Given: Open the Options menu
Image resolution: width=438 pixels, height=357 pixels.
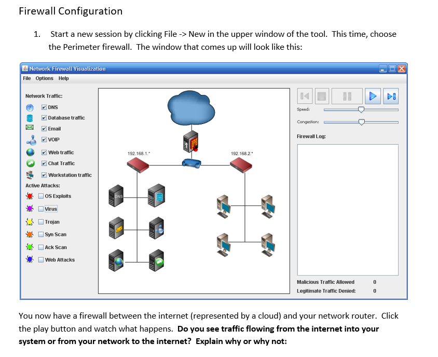Looking at the screenshot, I should tap(45, 78).
